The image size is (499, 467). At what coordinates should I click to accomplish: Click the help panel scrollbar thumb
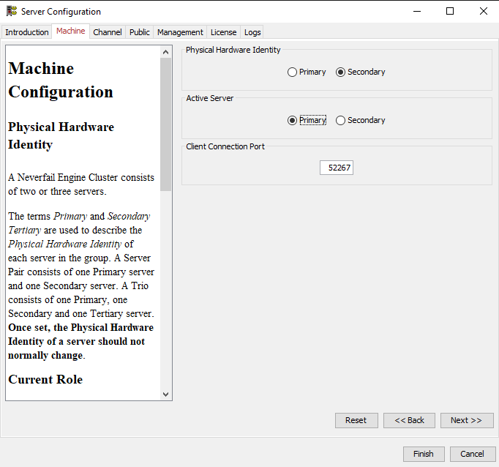click(x=165, y=124)
